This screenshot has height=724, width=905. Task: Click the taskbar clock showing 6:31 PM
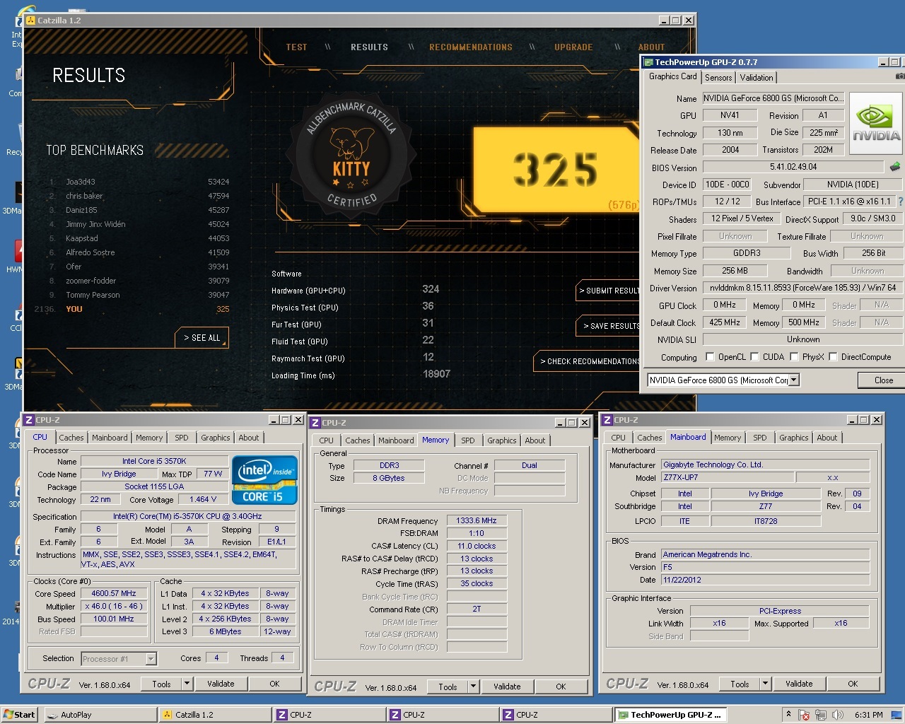click(868, 715)
